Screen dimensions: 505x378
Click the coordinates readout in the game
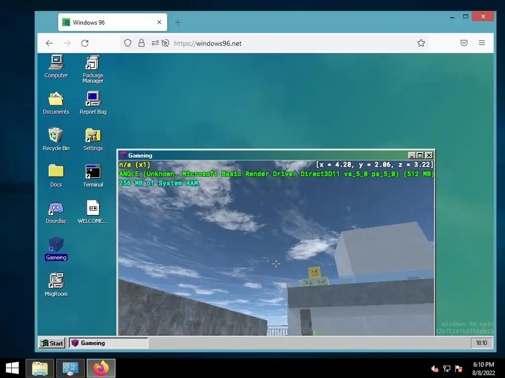[375, 165]
